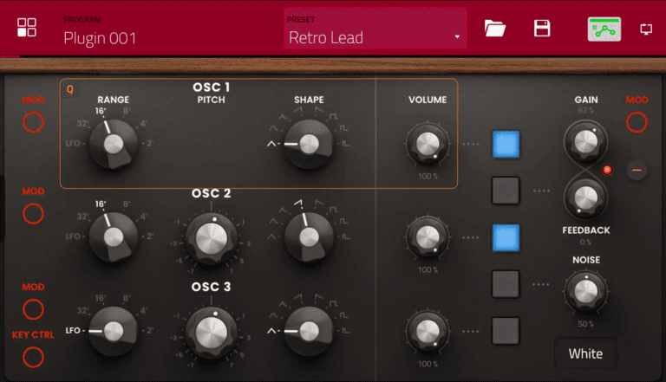Toggle the grey switch beside Noise knob
This screenshot has height=382, width=666.
click(505, 283)
